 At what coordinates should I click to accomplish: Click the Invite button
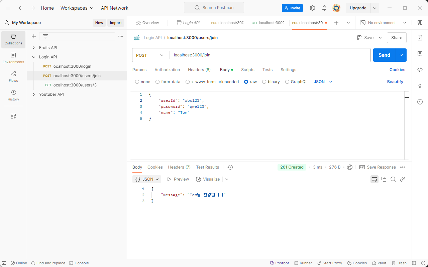tap(292, 8)
